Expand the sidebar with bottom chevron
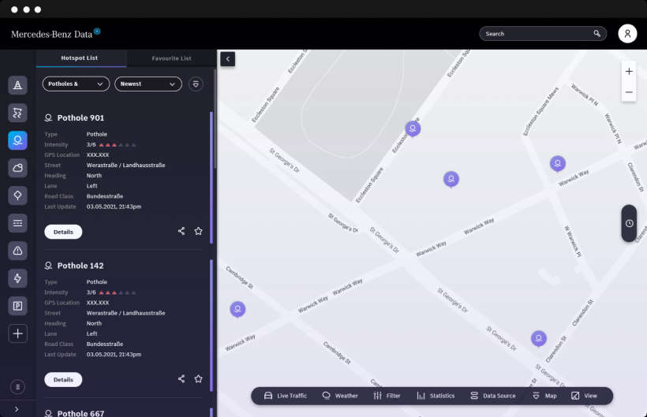This screenshot has height=417, width=647. click(x=17, y=409)
